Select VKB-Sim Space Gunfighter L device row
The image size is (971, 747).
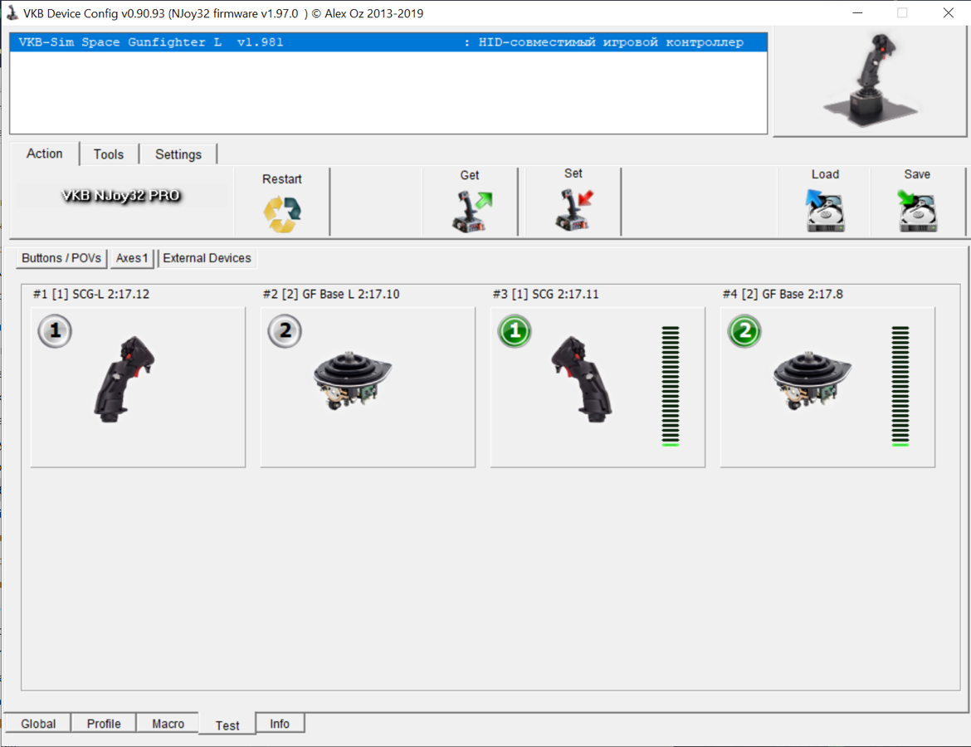coord(388,42)
